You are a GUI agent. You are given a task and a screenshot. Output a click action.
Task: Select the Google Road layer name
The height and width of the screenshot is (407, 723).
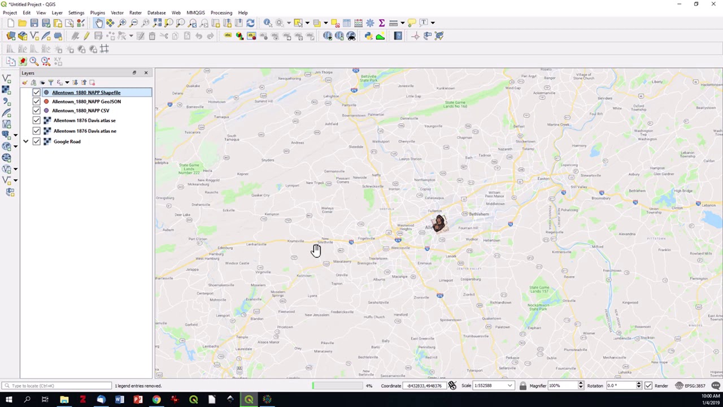tap(67, 142)
